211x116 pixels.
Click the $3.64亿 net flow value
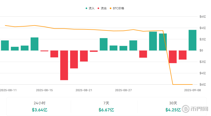point(39,110)
